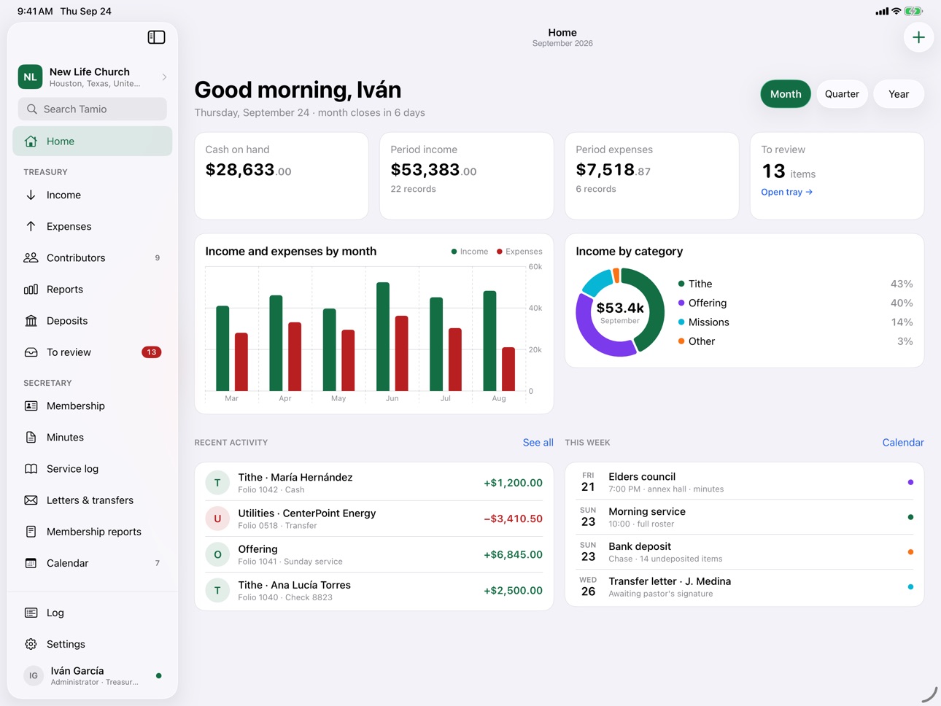Open the Utilities CenterPoint Energy entry

(374, 519)
